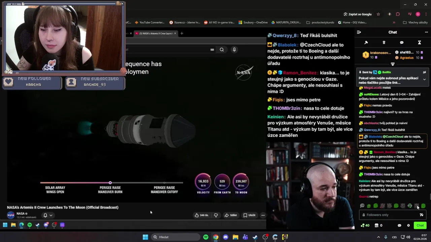The width and height of the screenshot is (431, 242).
Task: Open Windows Start button on taskbar
Action: coord(145,237)
